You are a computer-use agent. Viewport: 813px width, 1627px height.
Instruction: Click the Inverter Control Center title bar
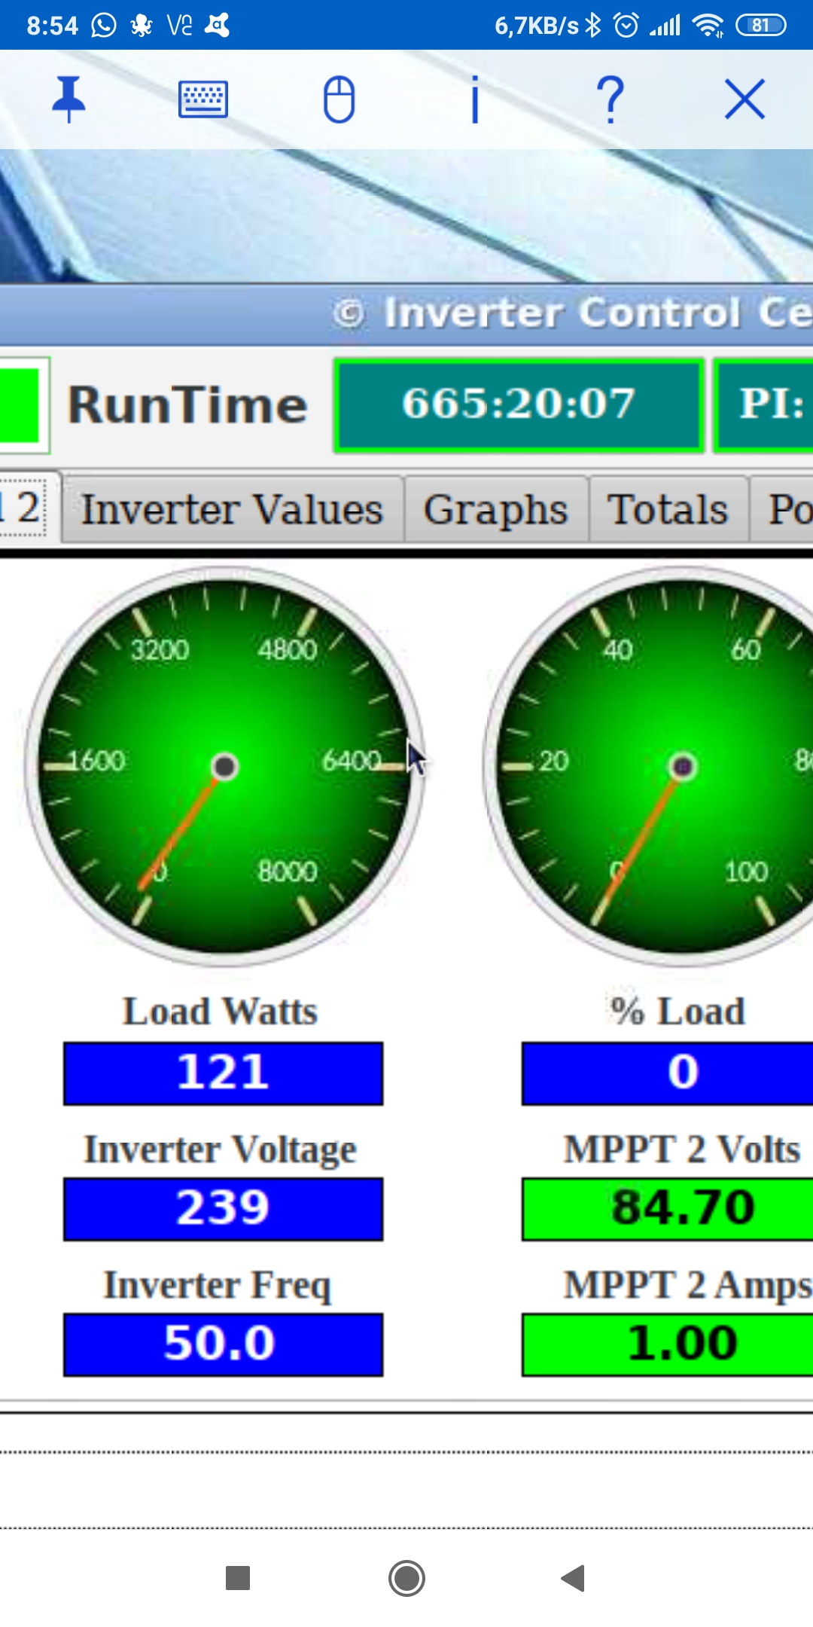coord(406,314)
